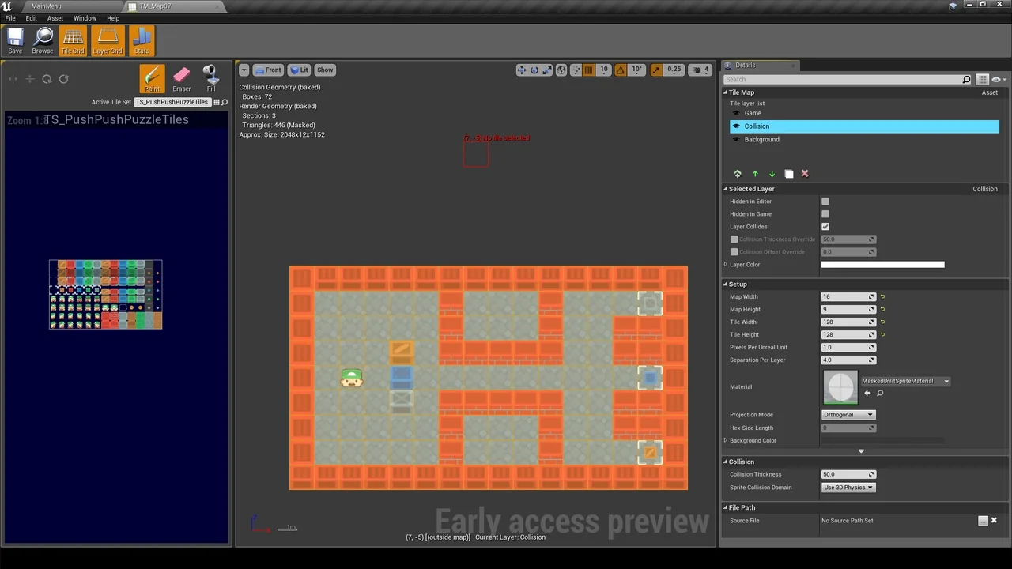Toggle visibility eye of Background layer
The image size is (1012, 569).
[736, 140]
